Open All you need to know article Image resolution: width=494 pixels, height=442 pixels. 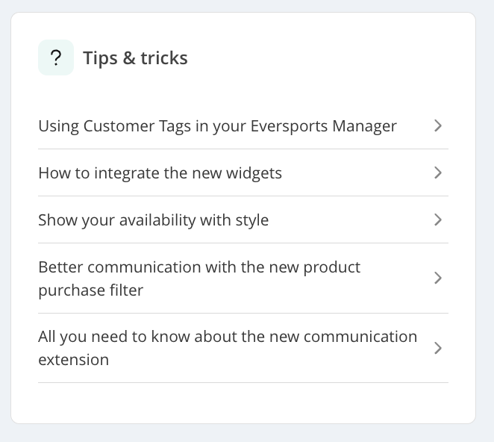pos(243,348)
